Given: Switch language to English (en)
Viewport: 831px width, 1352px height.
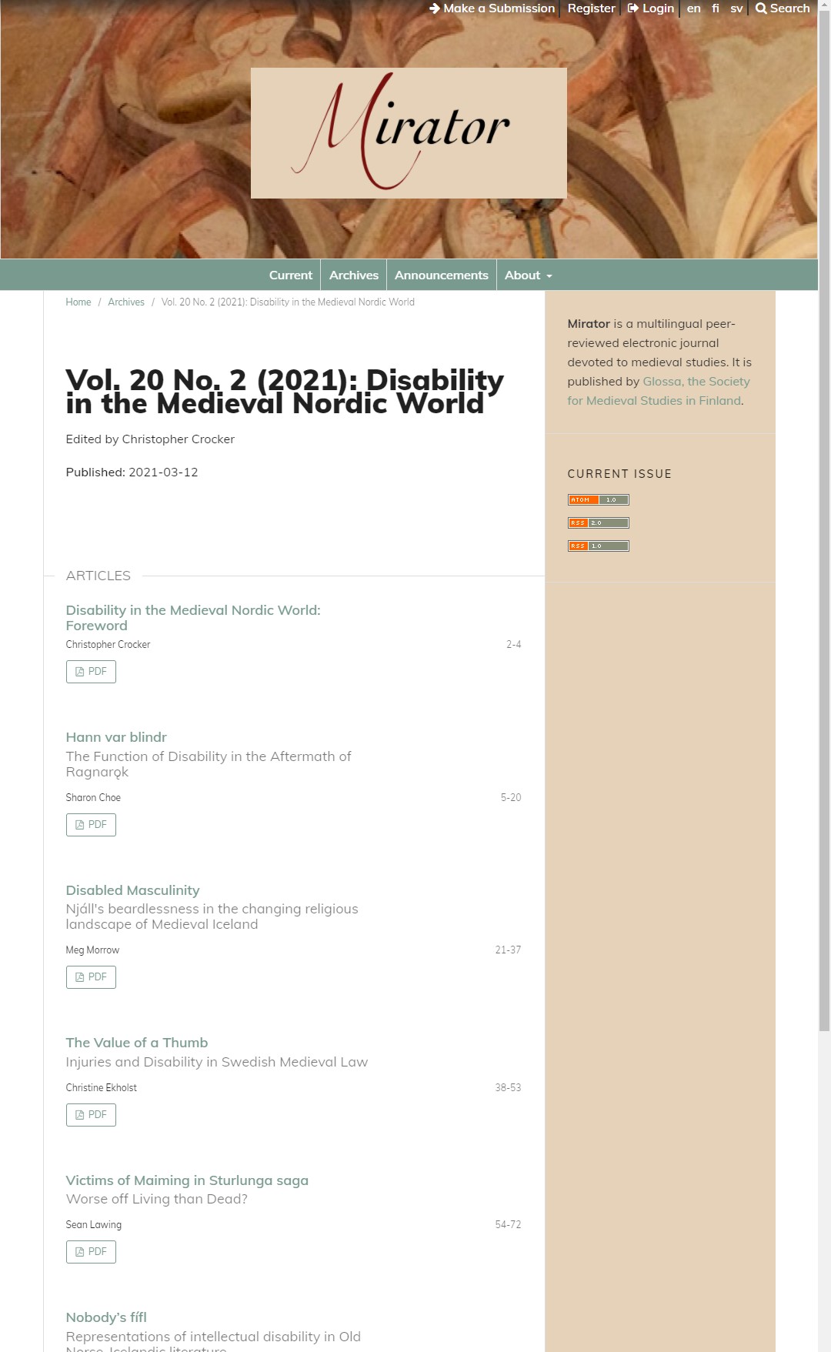Looking at the screenshot, I should click(x=693, y=8).
